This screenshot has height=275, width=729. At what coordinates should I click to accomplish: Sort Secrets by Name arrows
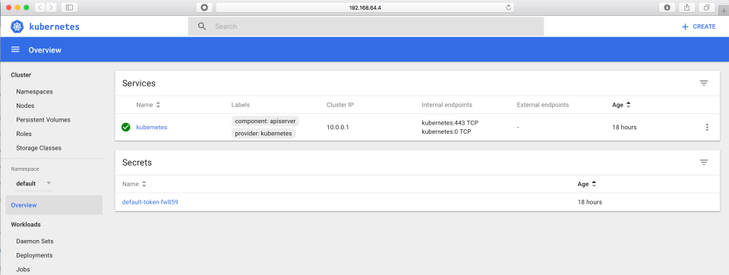click(144, 185)
